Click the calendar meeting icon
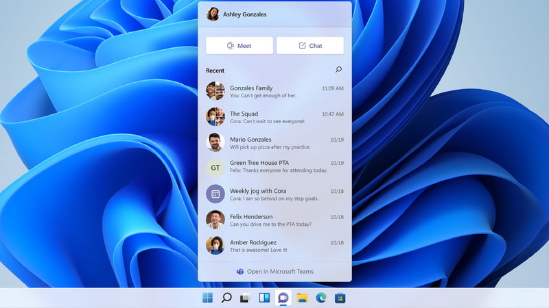 coord(215,194)
